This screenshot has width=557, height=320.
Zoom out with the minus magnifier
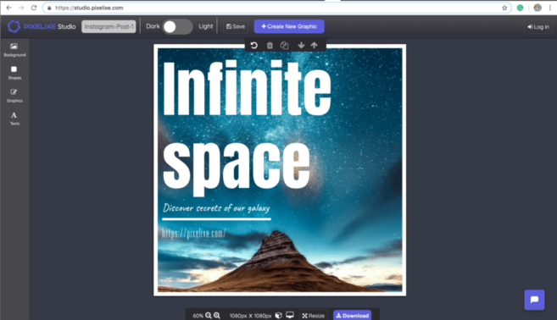209,316
